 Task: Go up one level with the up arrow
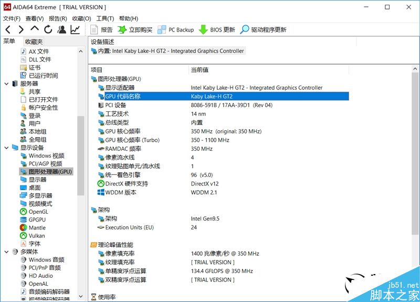(35, 29)
